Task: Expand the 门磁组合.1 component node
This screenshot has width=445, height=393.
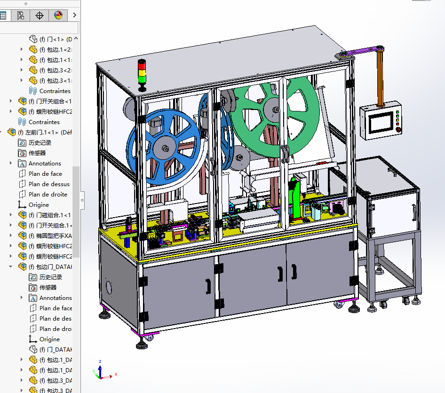Action: point(11,215)
